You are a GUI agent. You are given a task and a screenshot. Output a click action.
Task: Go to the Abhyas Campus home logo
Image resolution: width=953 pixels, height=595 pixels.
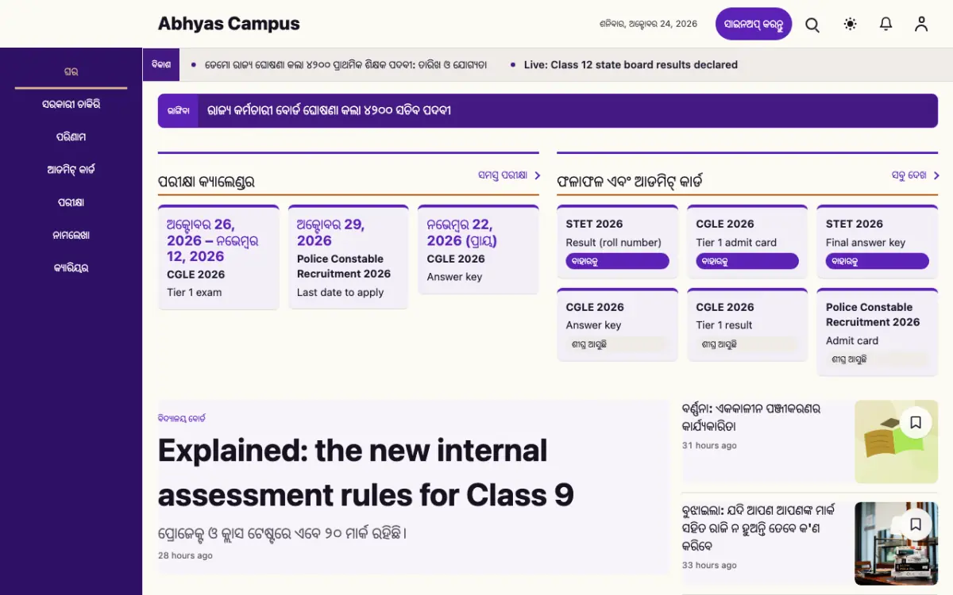[229, 24]
